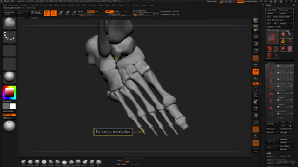Click the Xpose icon
This screenshot has width=298, height=167.
point(256,149)
